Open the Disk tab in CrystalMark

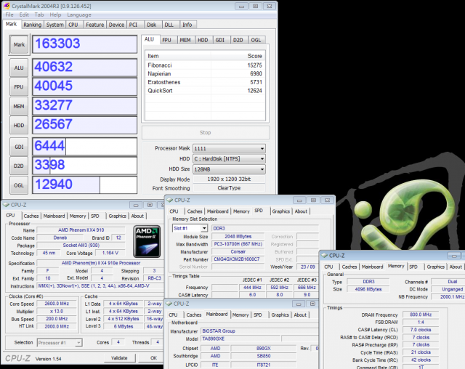(152, 25)
